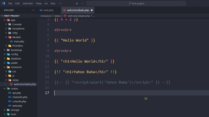This screenshot has width=209, height=117.
Task: Open the Run menu
Action: pyautogui.click(x=53, y=4)
